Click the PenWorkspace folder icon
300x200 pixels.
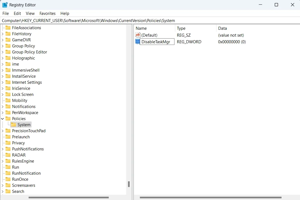pos(8,112)
